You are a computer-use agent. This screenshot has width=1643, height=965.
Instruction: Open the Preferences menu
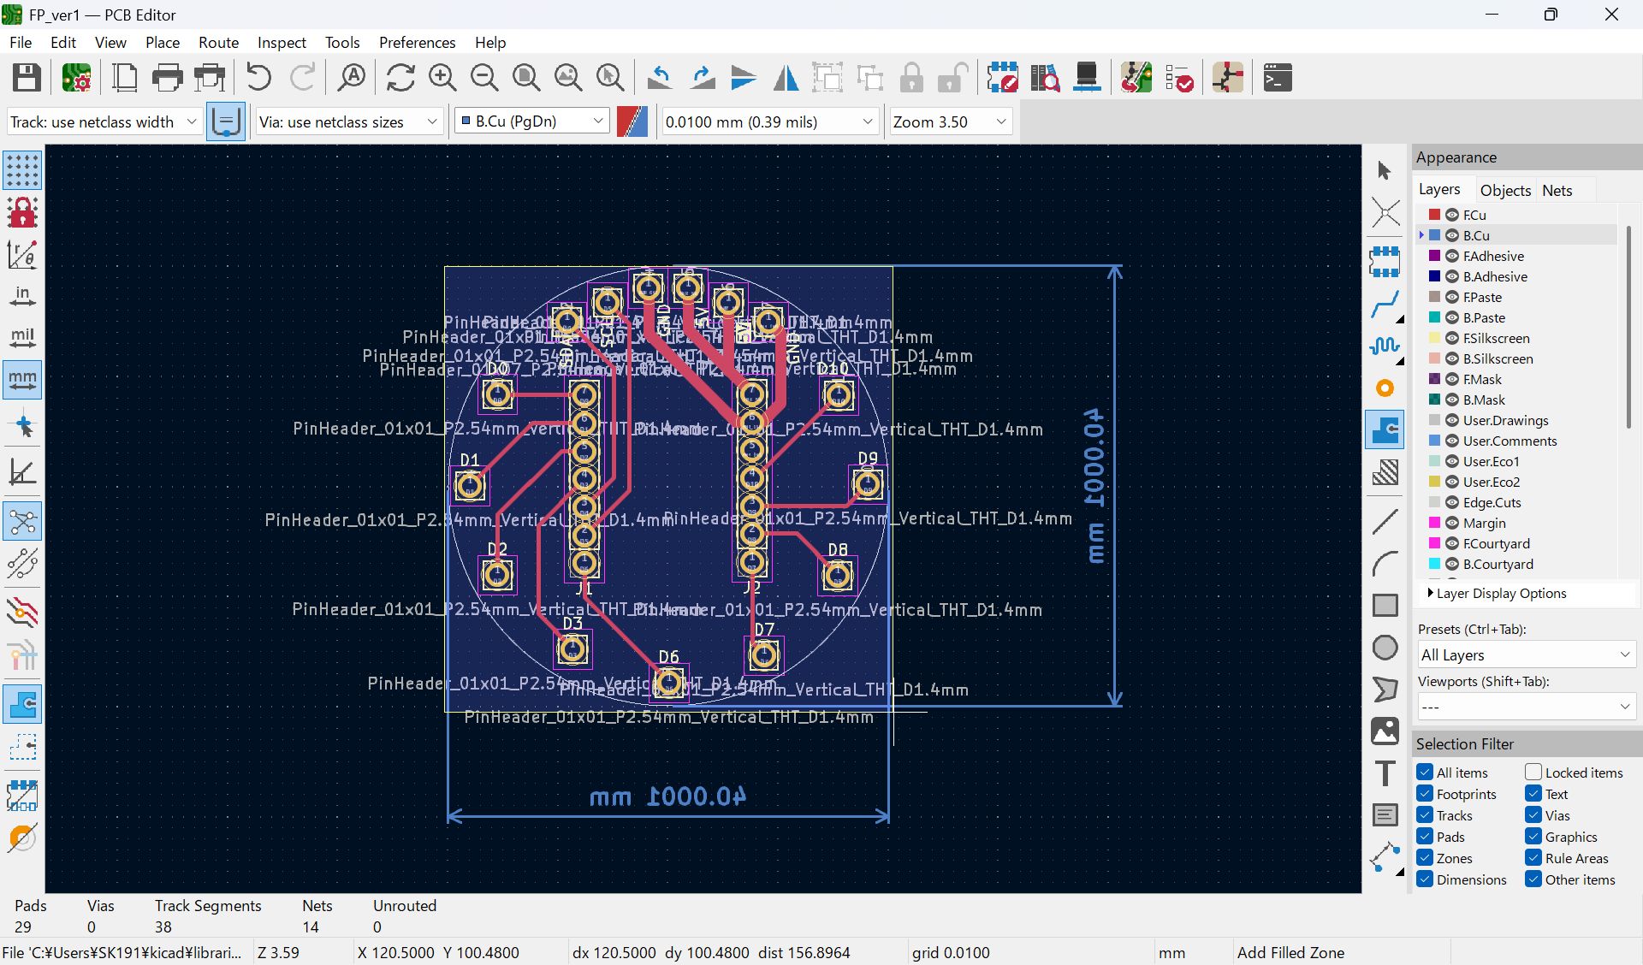point(417,42)
